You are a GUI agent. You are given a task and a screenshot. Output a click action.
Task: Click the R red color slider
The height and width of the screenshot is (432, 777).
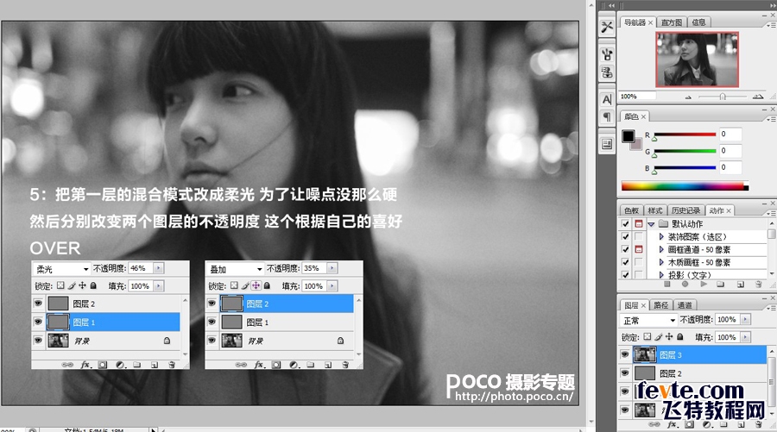(x=685, y=135)
